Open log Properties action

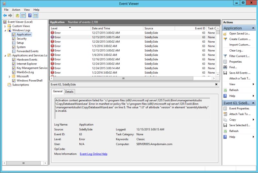235,62
